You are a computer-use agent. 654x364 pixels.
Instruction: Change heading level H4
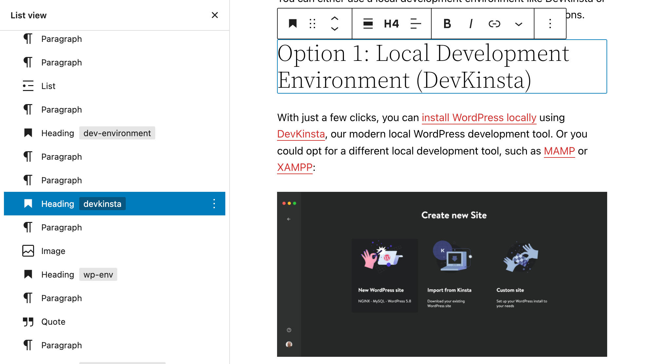[391, 24]
